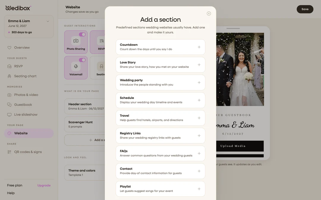Viewport: 321px width, 200px height.
Task: Click the QR code icon in sidebar
Action: point(10,152)
